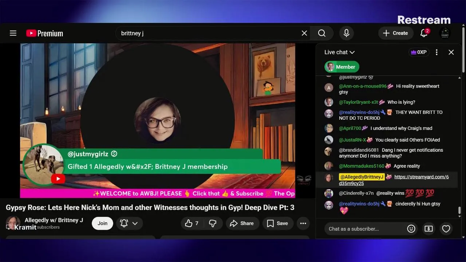Click the YouTube gift badge on overlay
The height and width of the screenshot is (262, 466).
tap(58, 179)
